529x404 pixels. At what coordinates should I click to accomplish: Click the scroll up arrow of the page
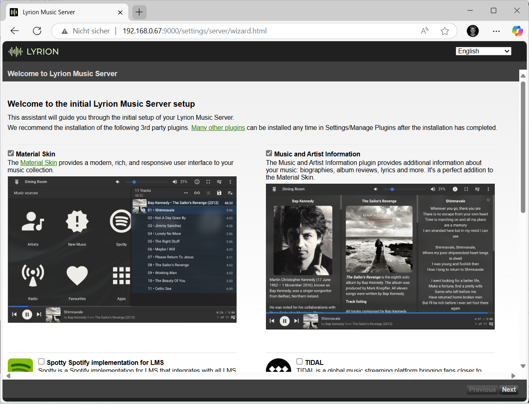click(523, 76)
